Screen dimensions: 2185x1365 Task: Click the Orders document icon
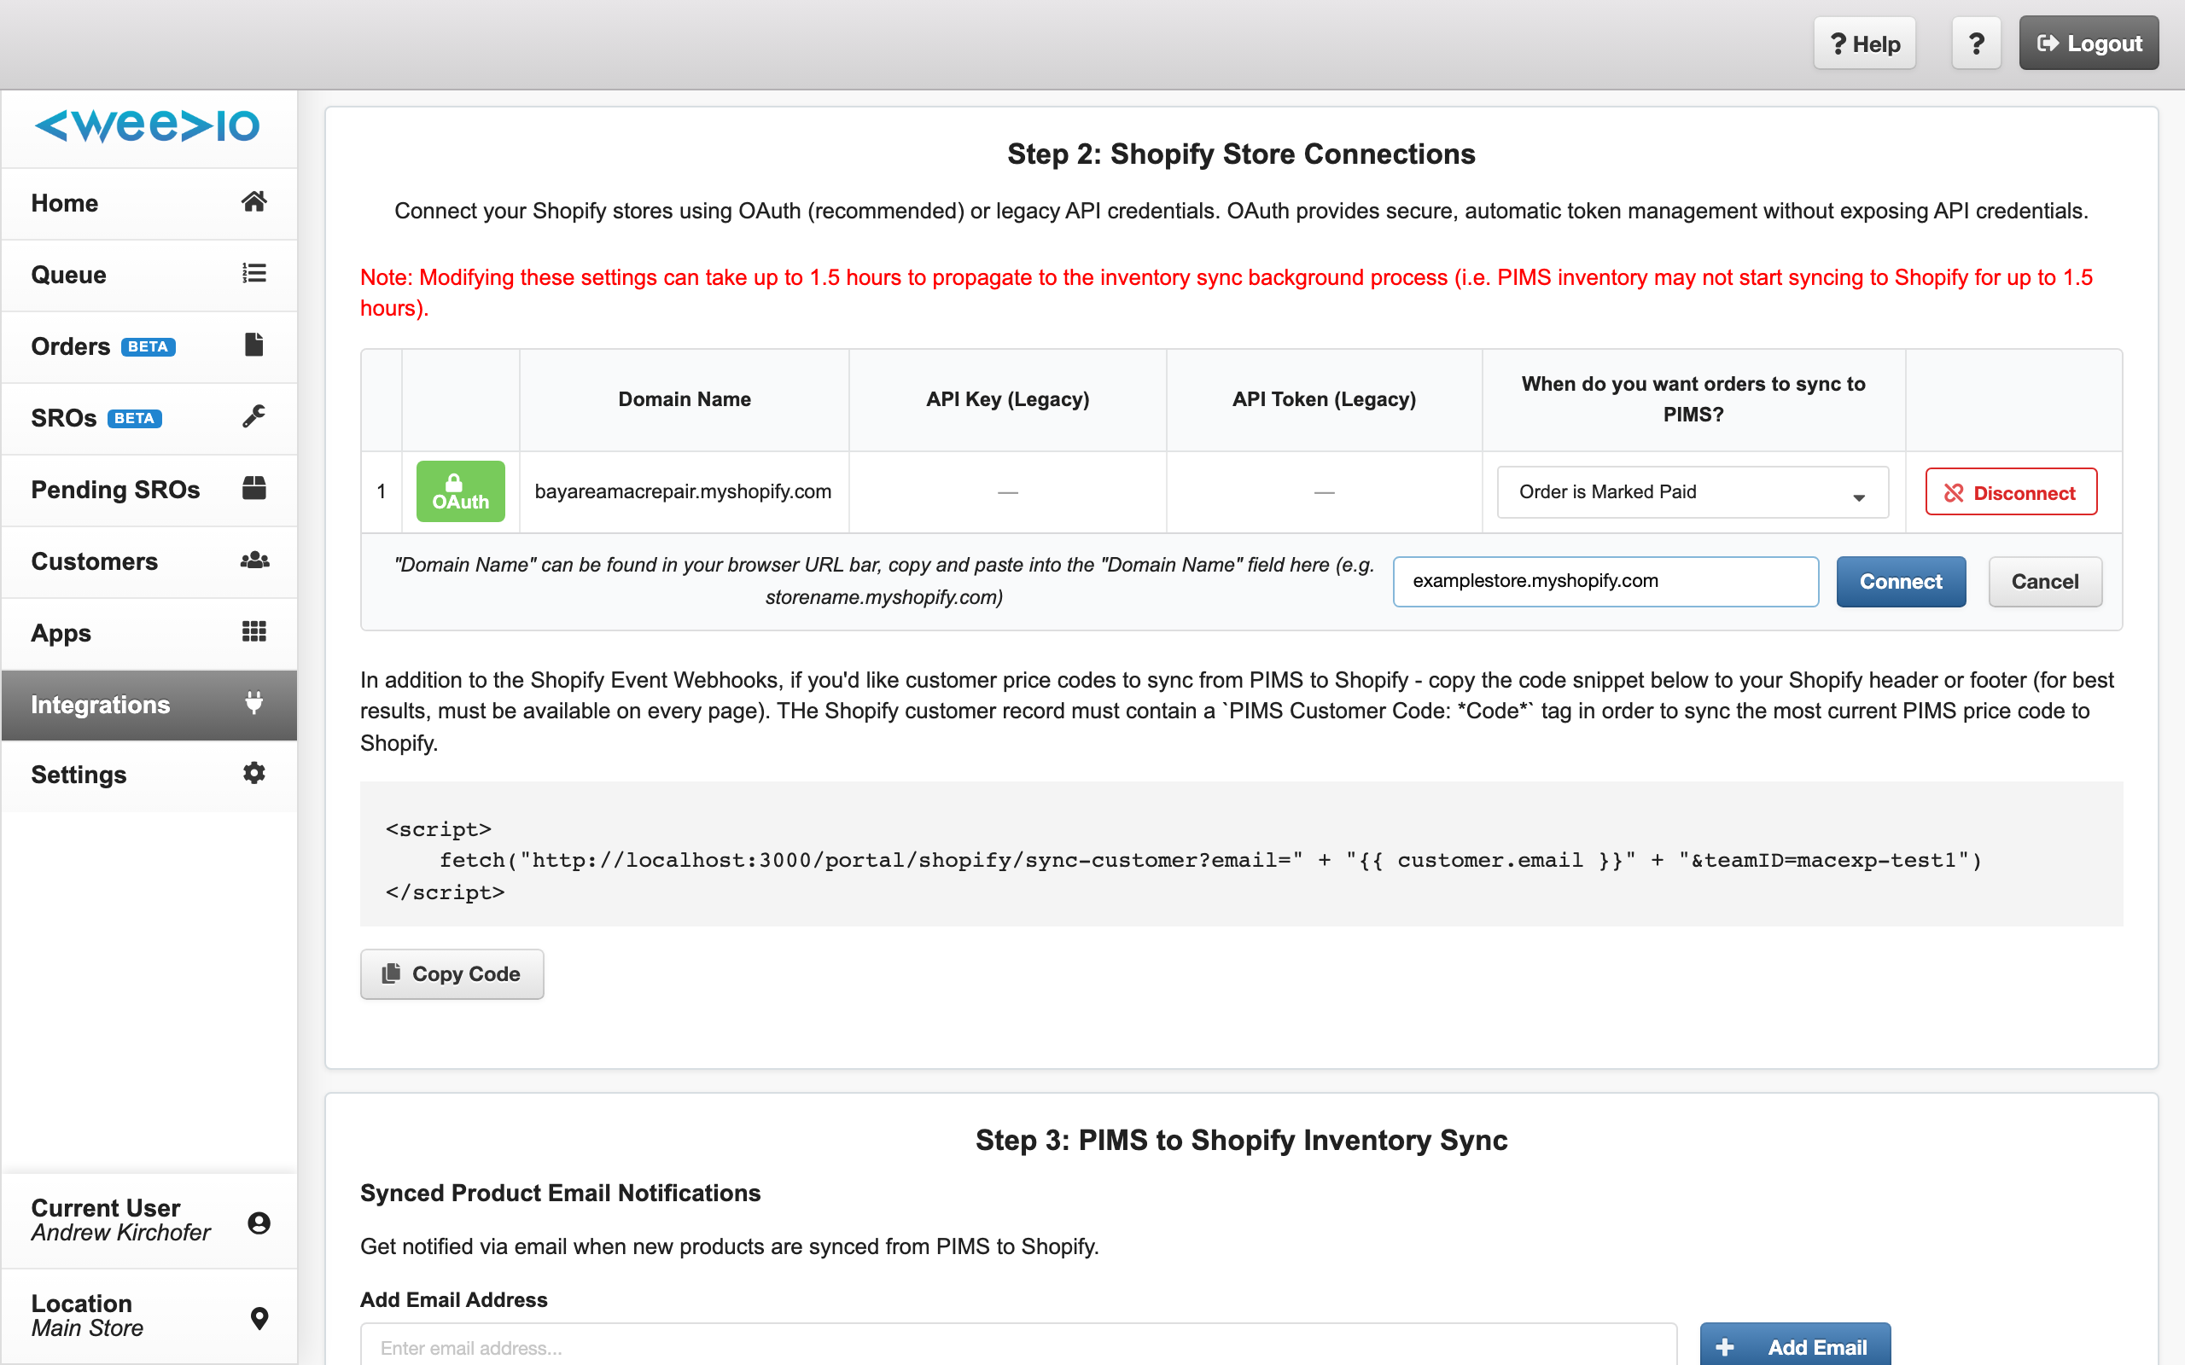[x=253, y=345]
